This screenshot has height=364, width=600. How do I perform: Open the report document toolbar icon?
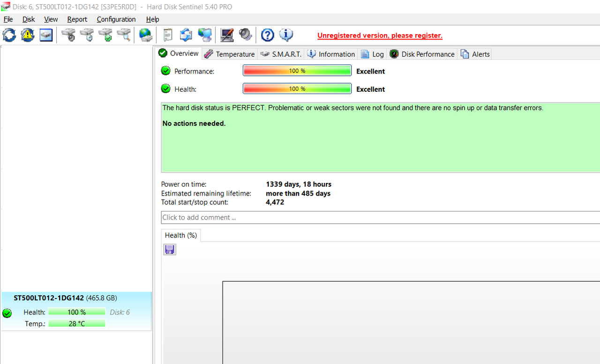(168, 35)
